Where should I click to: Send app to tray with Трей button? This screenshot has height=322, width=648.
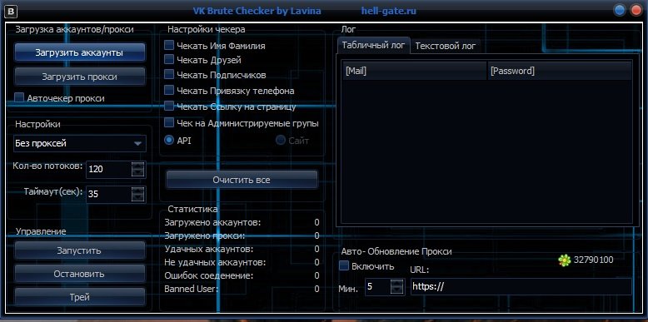80,296
